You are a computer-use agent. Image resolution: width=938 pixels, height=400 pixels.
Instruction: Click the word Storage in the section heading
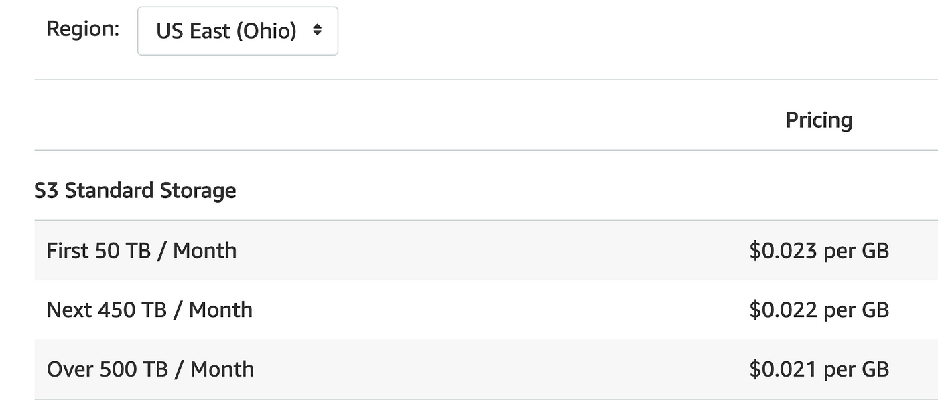[198, 191]
